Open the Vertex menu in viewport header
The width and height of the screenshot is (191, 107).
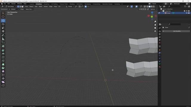(x=46, y=7)
